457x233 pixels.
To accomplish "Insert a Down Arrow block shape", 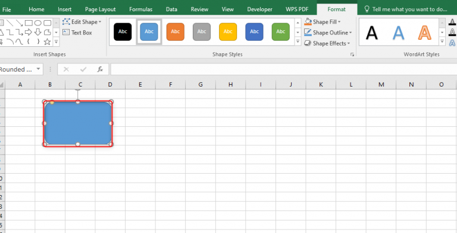I will pos(38,32).
